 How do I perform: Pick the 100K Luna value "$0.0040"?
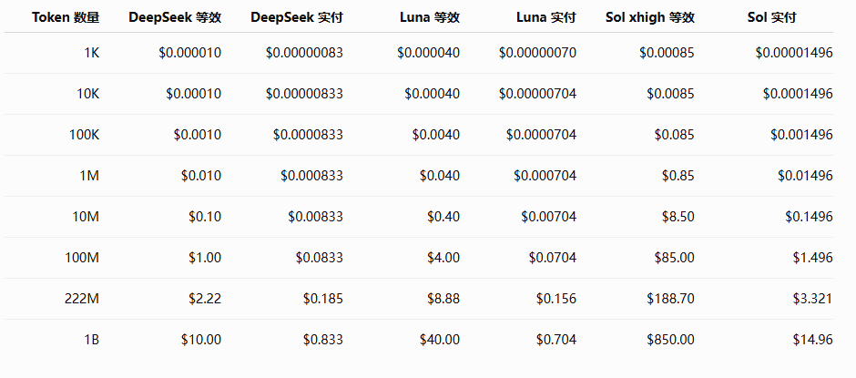pos(436,135)
